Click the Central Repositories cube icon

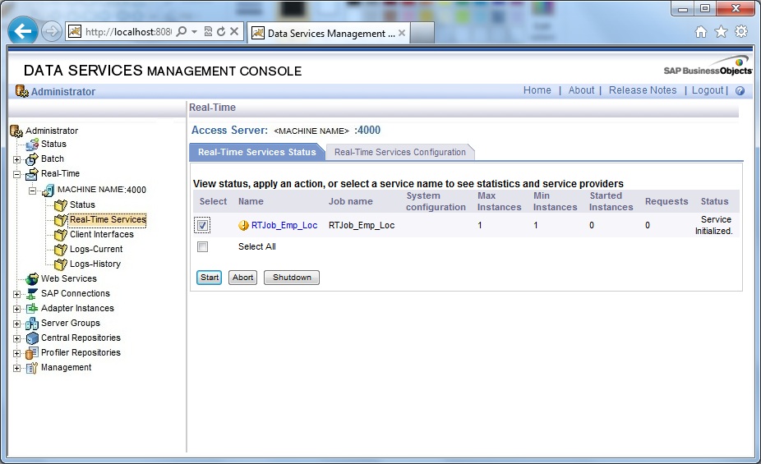(x=32, y=338)
